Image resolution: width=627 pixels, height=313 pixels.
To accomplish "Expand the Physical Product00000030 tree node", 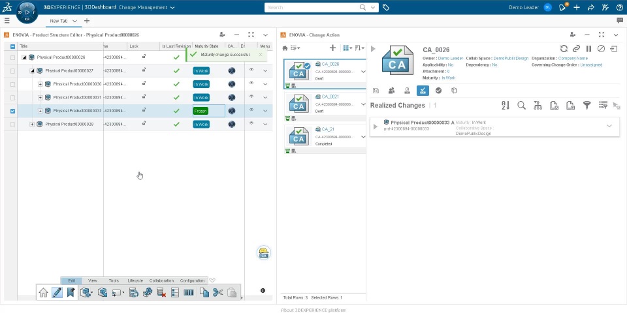I will [40, 84].
